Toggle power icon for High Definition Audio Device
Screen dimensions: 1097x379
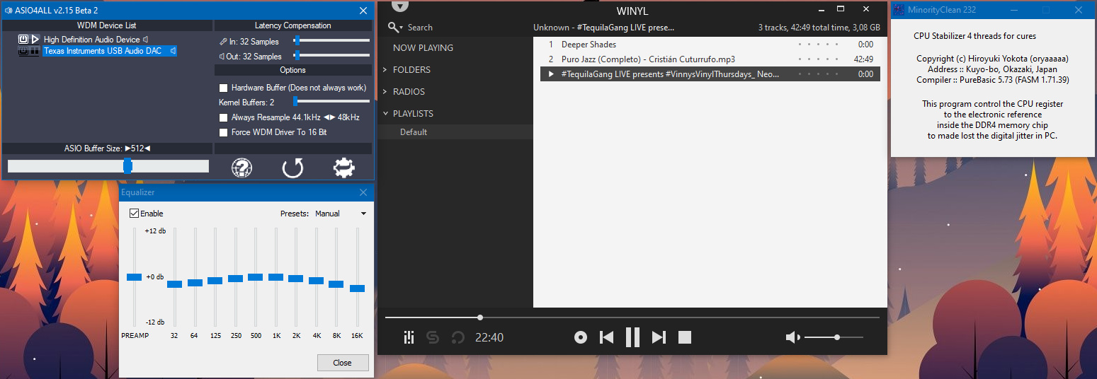pyautogui.click(x=23, y=39)
